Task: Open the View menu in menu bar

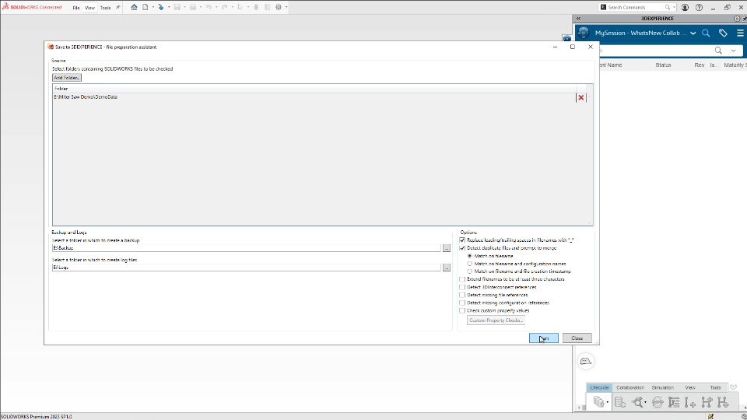Action: (89, 8)
